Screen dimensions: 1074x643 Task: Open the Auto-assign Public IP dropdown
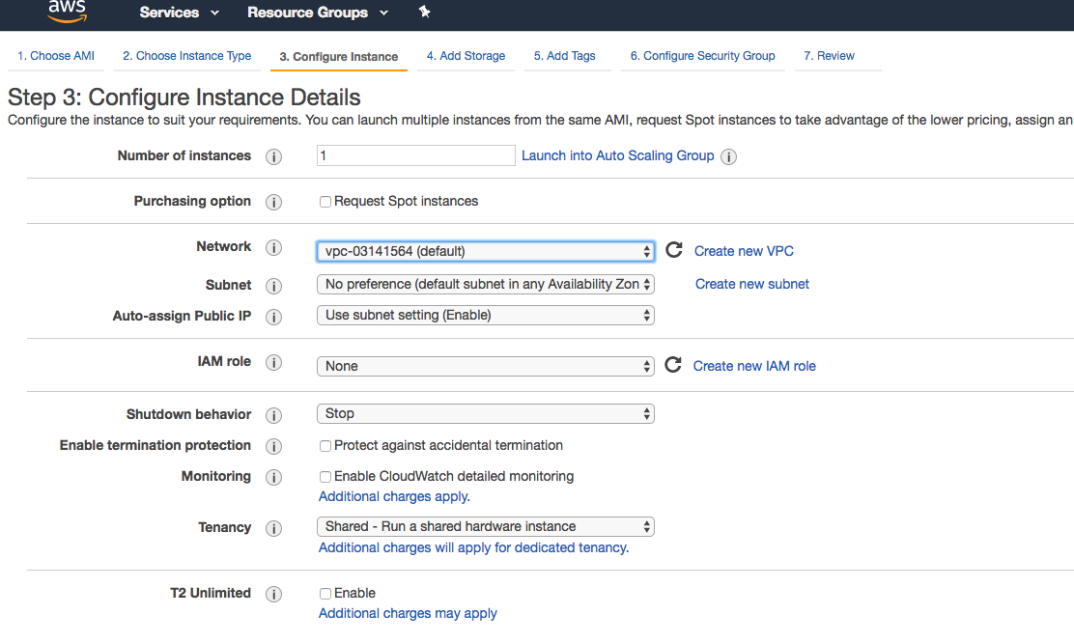485,315
